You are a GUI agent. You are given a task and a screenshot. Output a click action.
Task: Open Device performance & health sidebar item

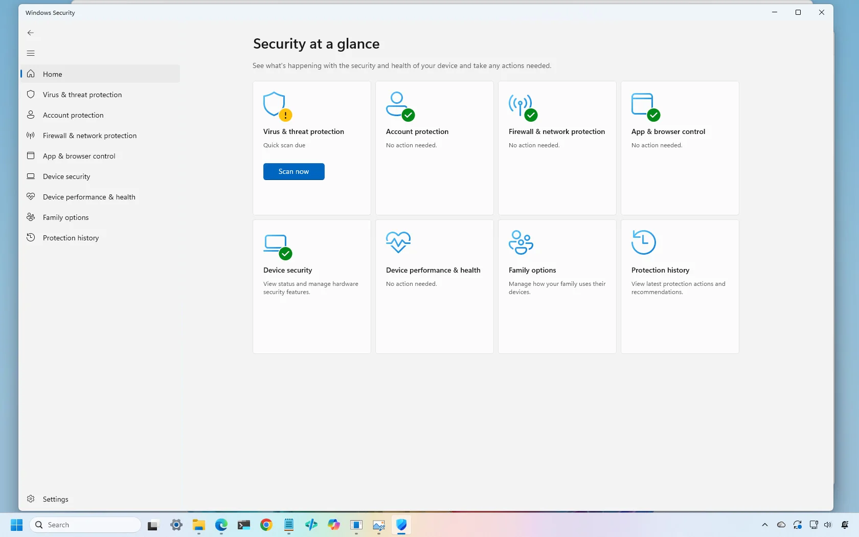coord(100,197)
